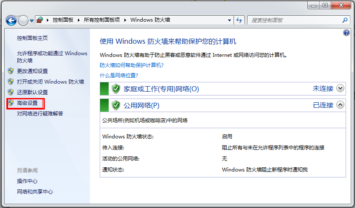Open 允许程序或功能通过 Windows 防火墙
The image size is (355, 208).
pos(52,57)
